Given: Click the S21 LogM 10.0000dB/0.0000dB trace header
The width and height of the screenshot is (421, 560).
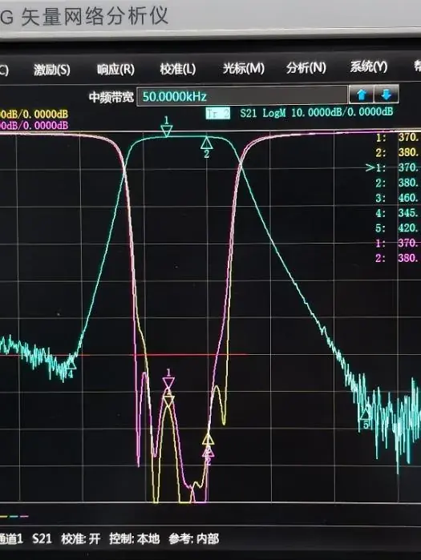Looking at the screenshot, I should pos(316,113).
